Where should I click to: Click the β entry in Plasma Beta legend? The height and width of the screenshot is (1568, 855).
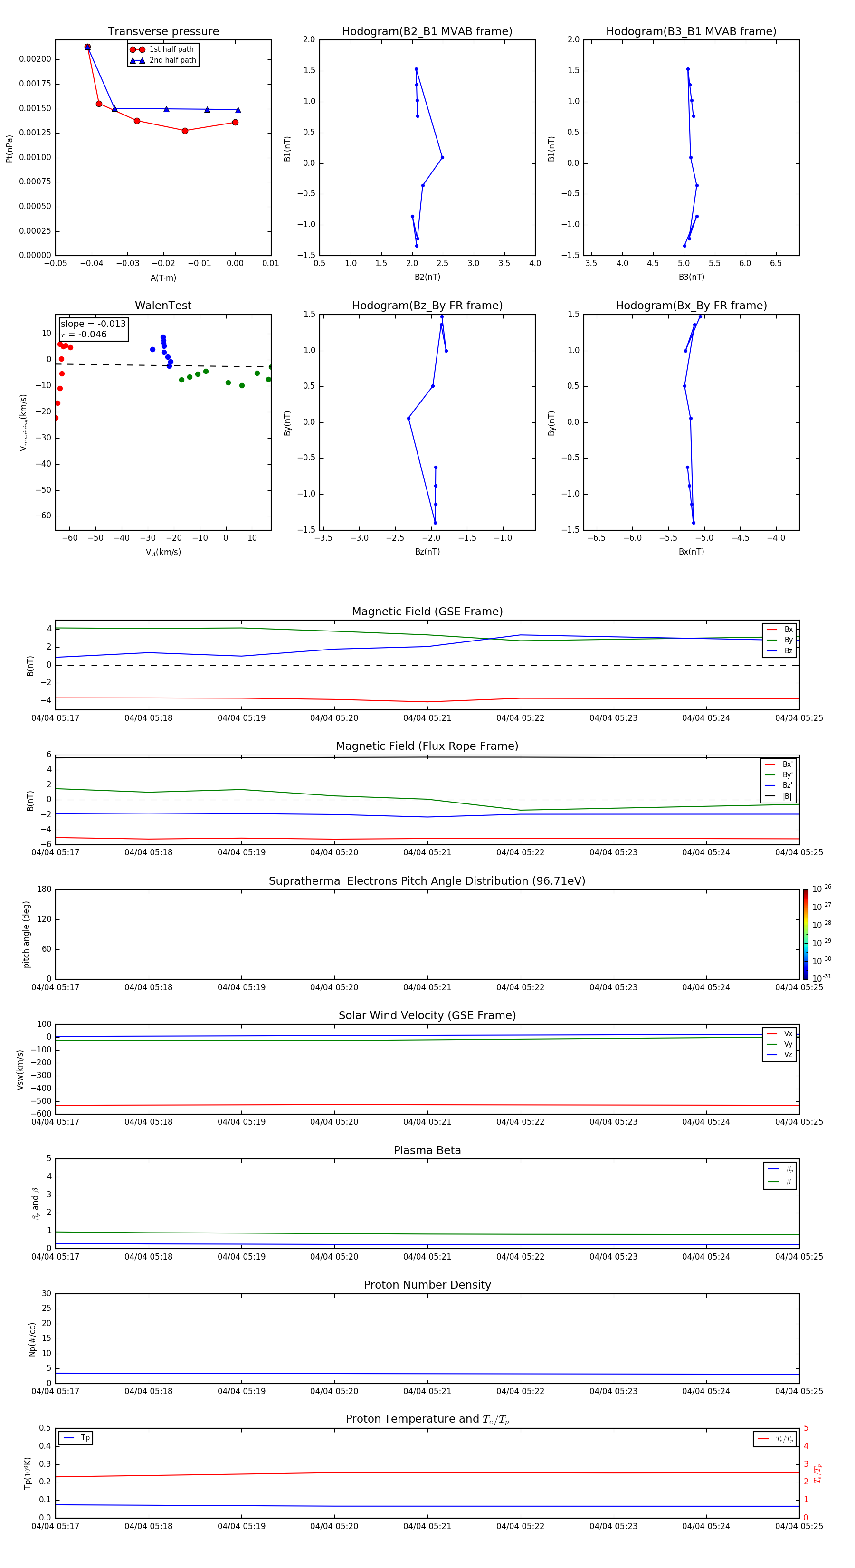point(780,1182)
